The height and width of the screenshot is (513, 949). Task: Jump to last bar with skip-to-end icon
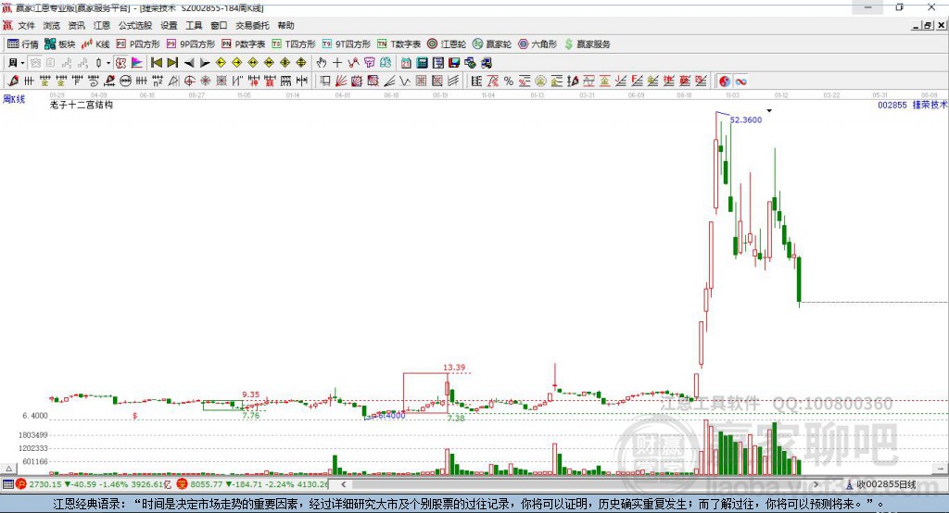pos(172,63)
